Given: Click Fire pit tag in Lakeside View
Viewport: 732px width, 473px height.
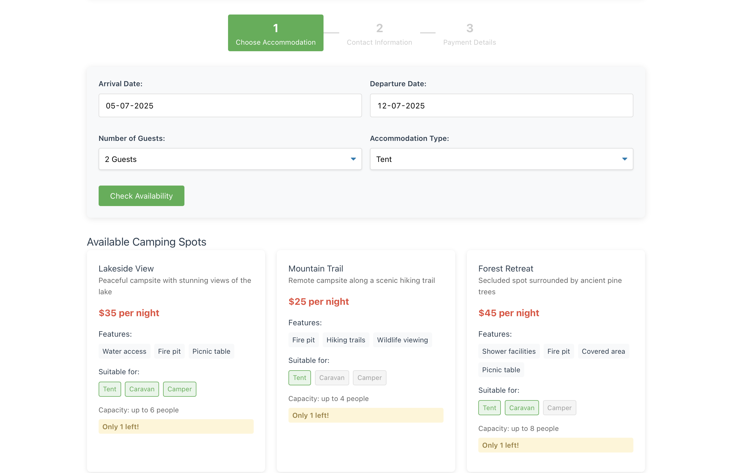Looking at the screenshot, I should (x=169, y=351).
